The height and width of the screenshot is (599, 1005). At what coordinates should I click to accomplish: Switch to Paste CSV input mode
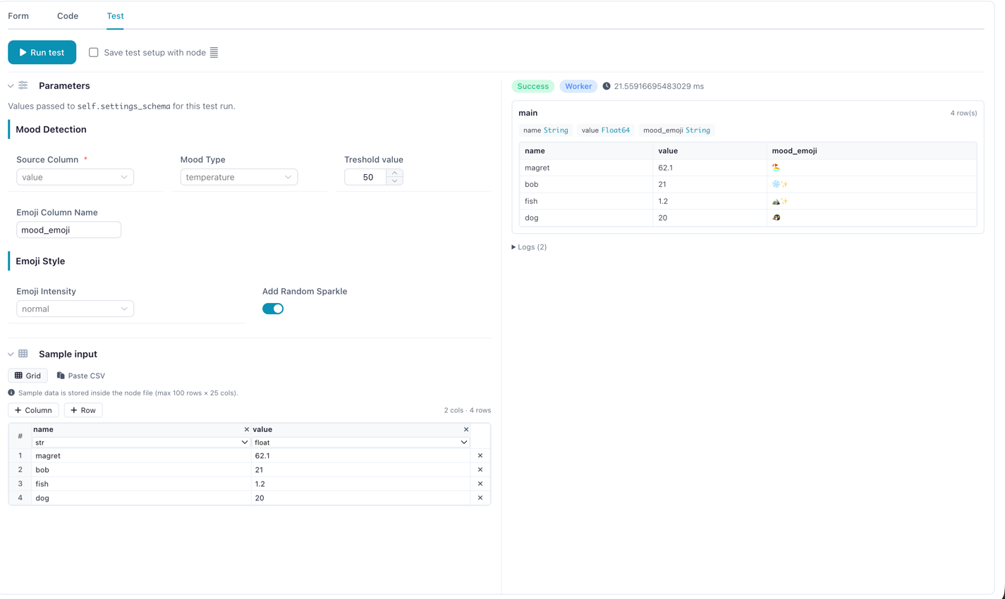(x=81, y=376)
